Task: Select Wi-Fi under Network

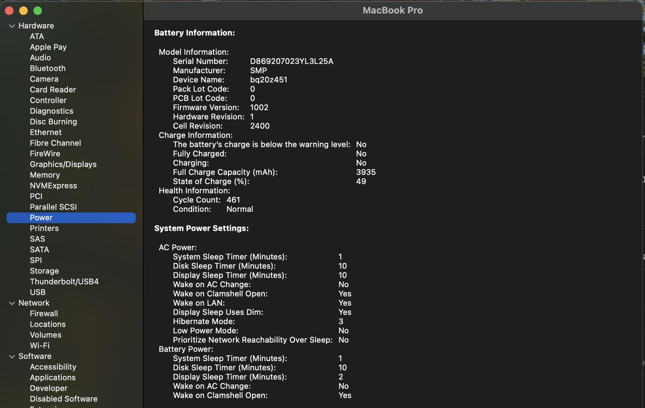Action: tap(39, 345)
